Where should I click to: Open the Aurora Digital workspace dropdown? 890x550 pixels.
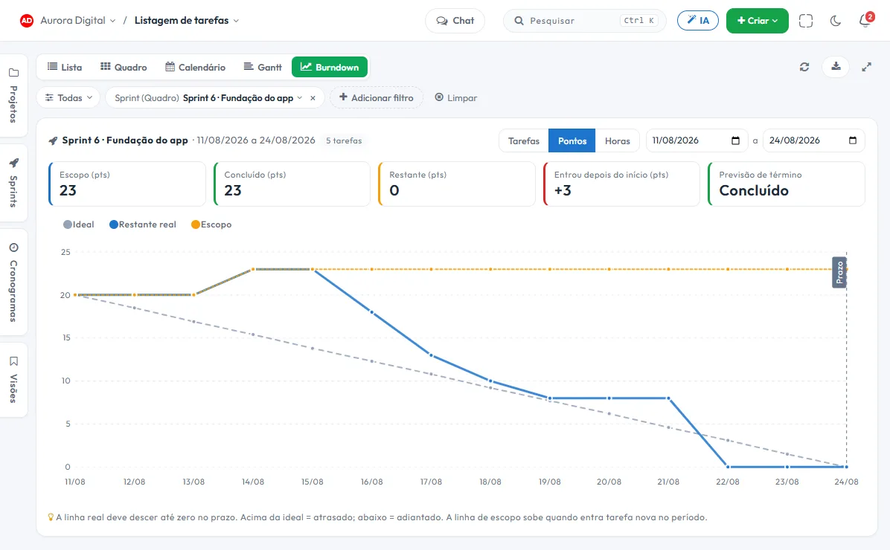coord(77,20)
